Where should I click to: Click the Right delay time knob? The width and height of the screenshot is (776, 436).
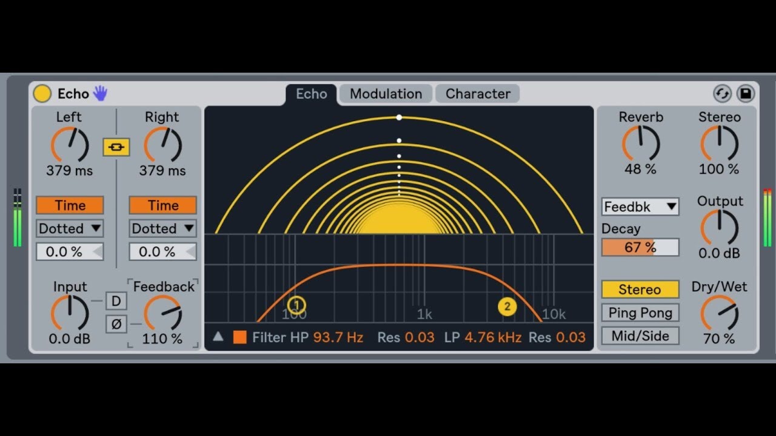click(x=162, y=145)
